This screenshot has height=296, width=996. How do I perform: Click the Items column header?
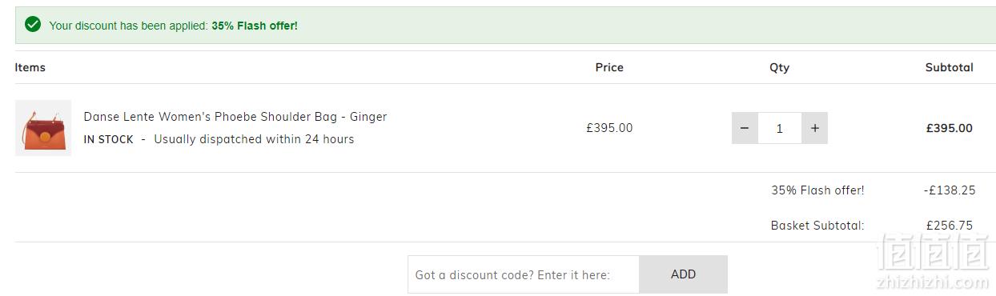pyautogui.click(x=30, y=67)
